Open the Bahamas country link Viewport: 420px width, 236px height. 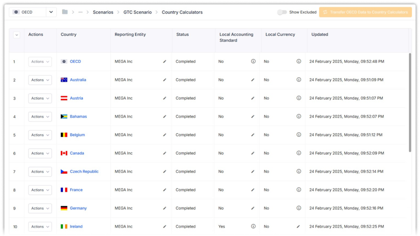[x=78, y=117]
